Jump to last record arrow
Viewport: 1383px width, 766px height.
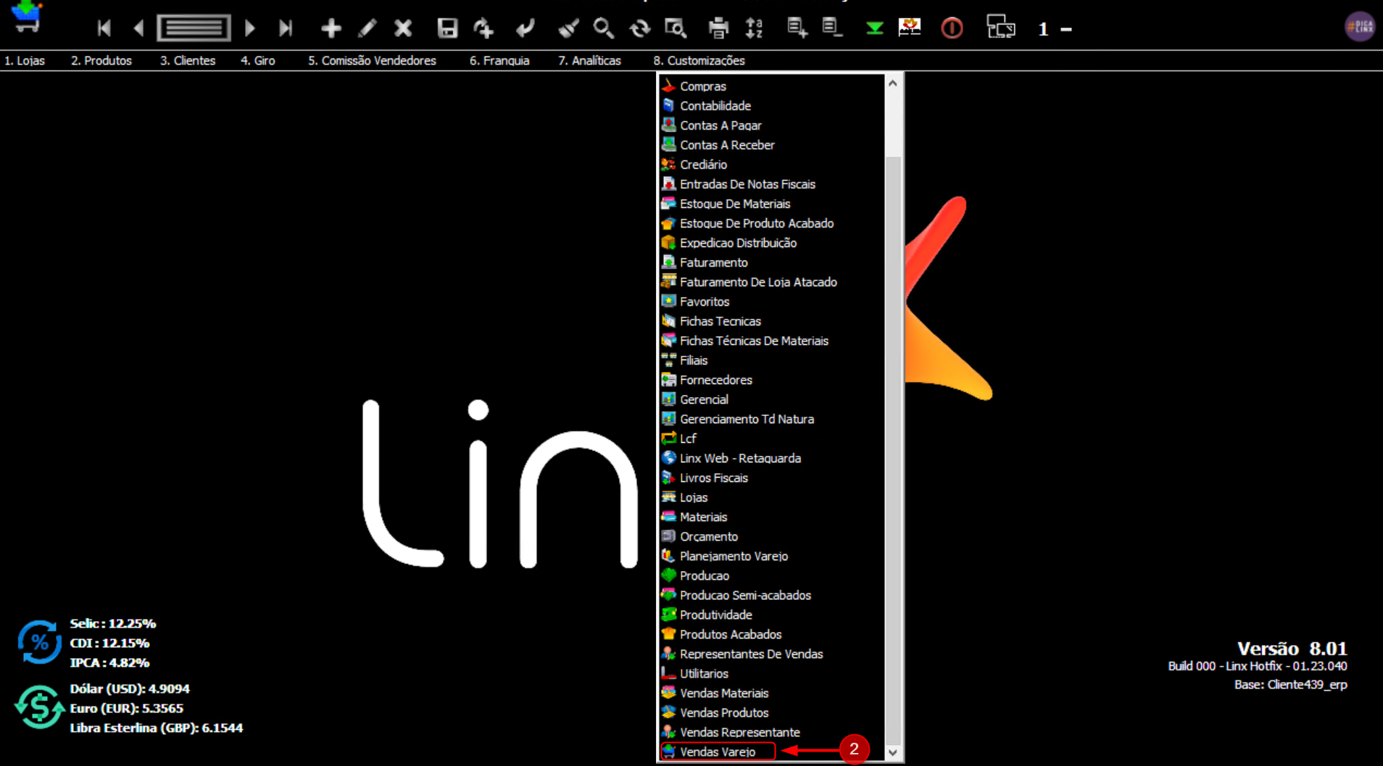(x=286, y=28)
